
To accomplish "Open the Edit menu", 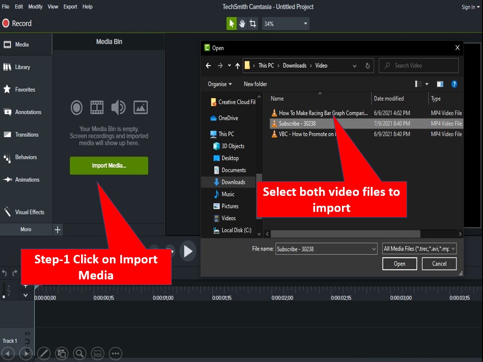I will pos(19,7).
